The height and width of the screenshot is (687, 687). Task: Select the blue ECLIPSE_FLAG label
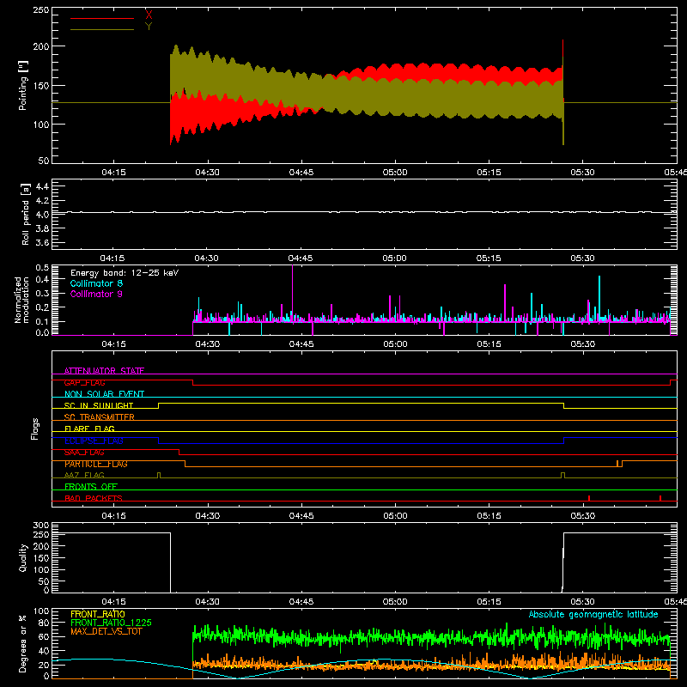point(94,441)
